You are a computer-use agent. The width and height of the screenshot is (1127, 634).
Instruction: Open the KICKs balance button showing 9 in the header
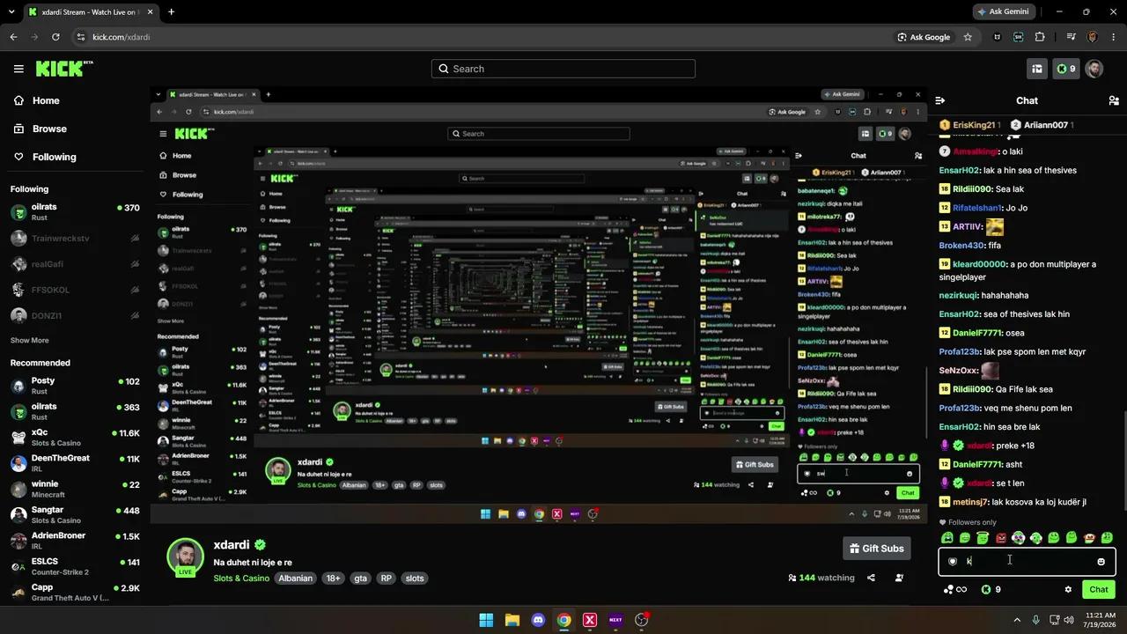tap(1066, 69)
